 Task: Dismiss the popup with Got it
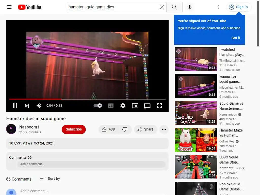tap(235, 38)
